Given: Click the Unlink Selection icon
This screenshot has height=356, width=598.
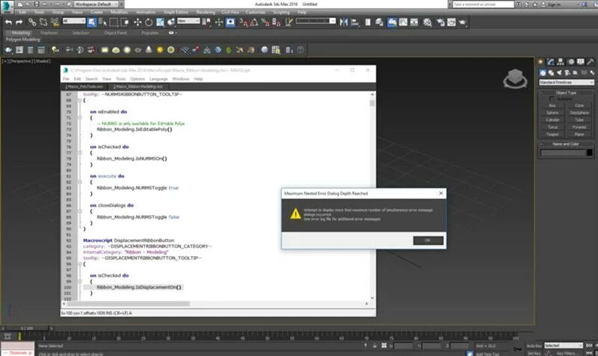Looking at the screenshot, I should 43,22.
